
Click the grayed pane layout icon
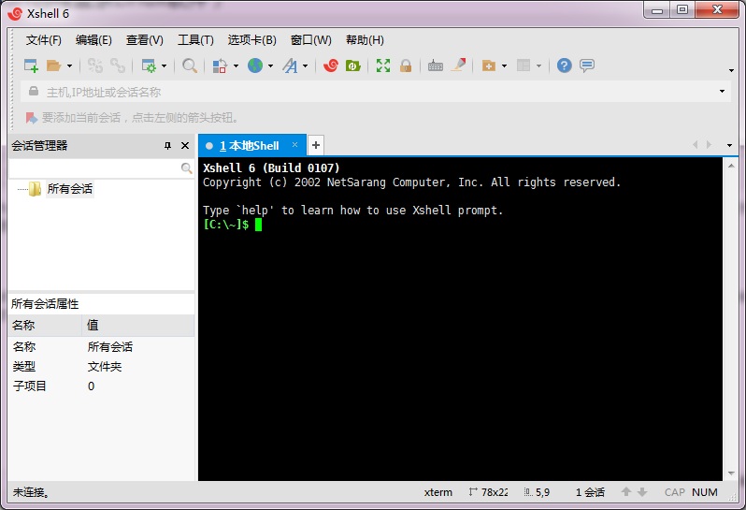click(x=524, y=66)
